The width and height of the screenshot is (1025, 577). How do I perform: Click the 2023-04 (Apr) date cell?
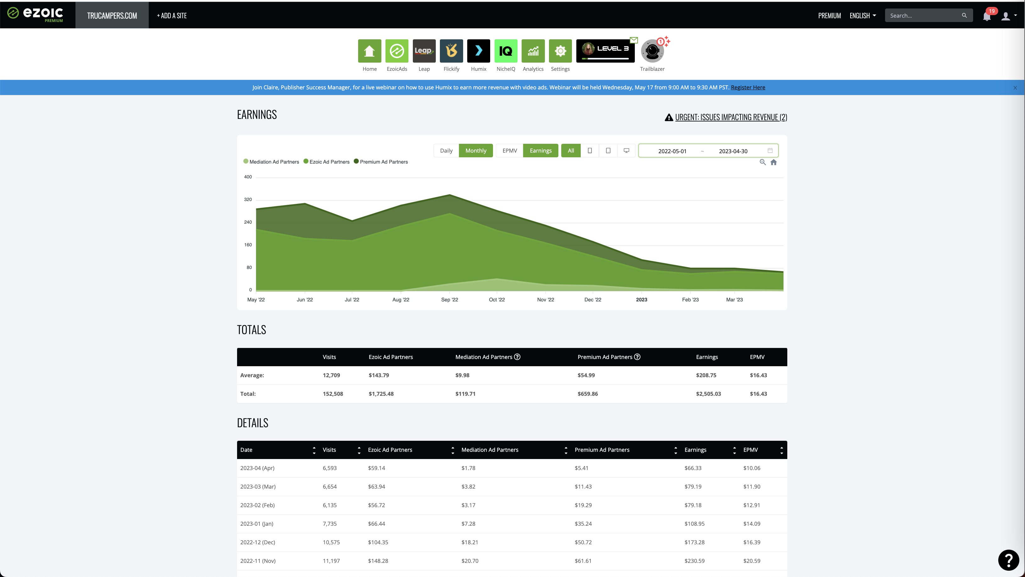coord(257,468)
